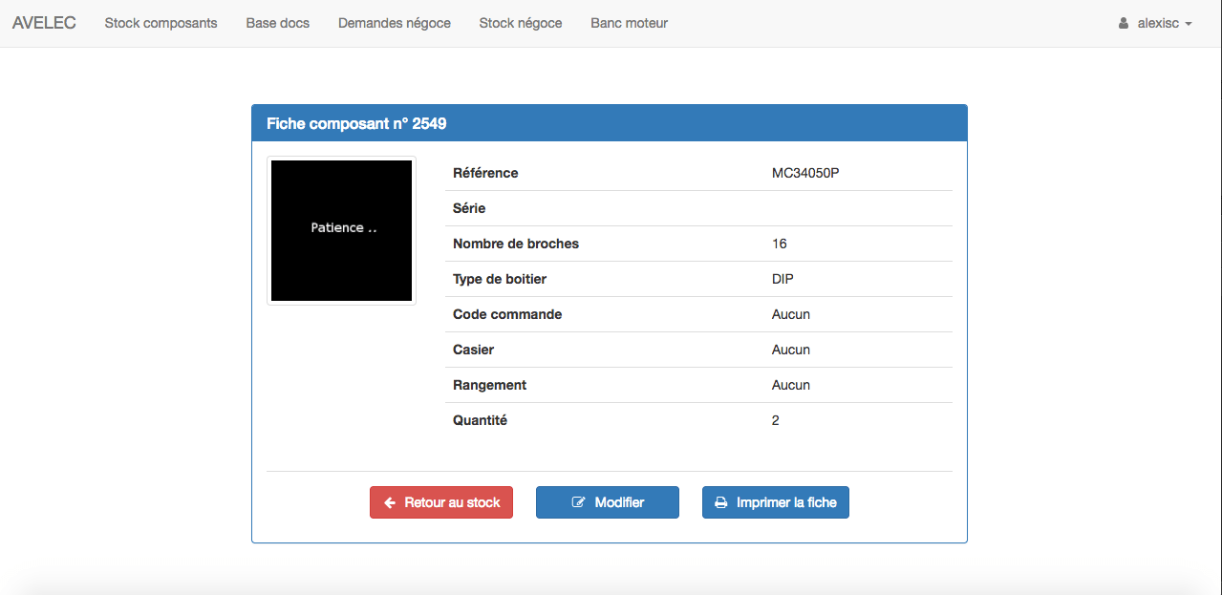
Task: Select the reference value MC34050P
Action: point(805,173)
